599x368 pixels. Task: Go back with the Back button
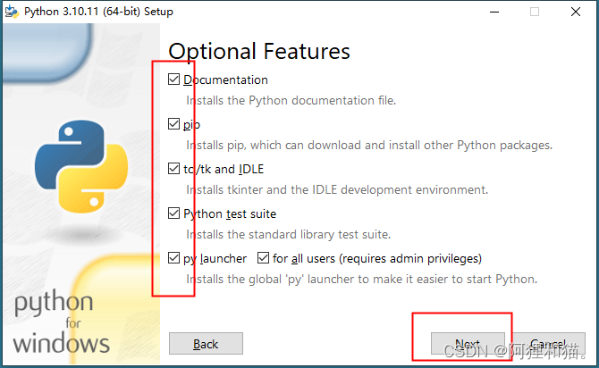[x=206, y=344]
